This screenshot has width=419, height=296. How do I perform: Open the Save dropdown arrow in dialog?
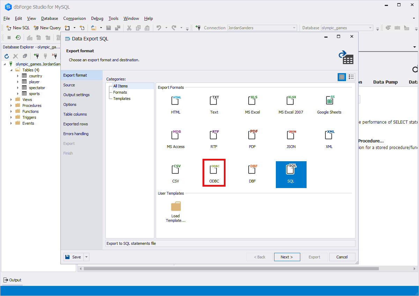click(87, 257)
